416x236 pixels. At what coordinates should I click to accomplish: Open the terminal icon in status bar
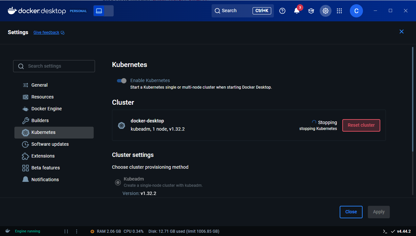385,231
